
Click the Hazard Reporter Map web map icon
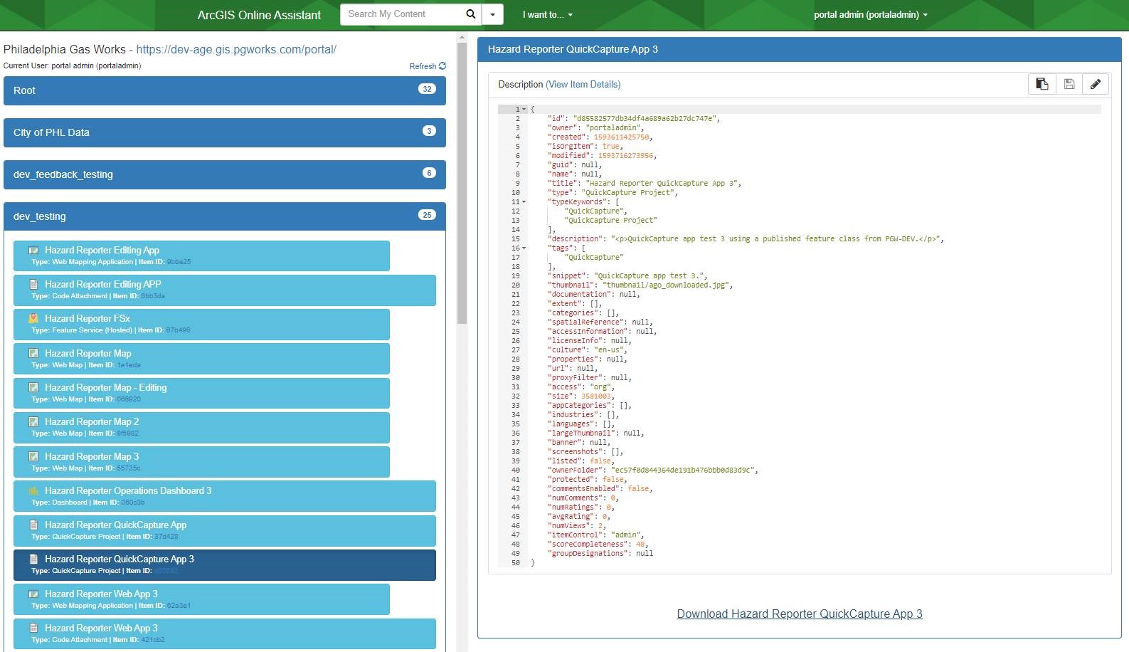[x=33, y=353]
